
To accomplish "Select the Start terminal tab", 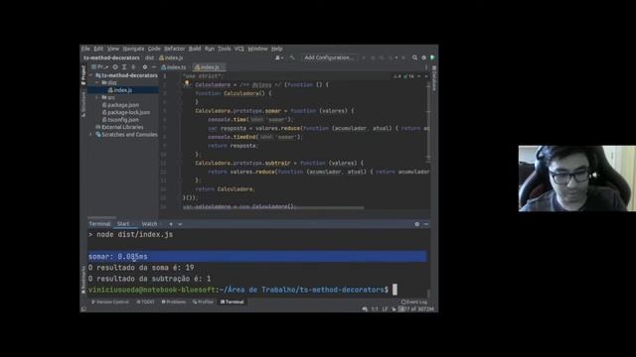I will (123, 224).
